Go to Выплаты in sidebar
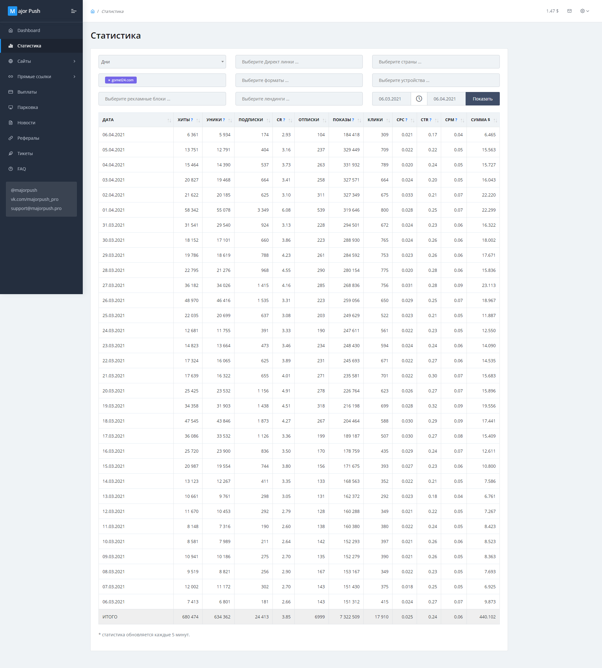Image resolution: width=602 pixels, height=668 pixels. point(27,92)
